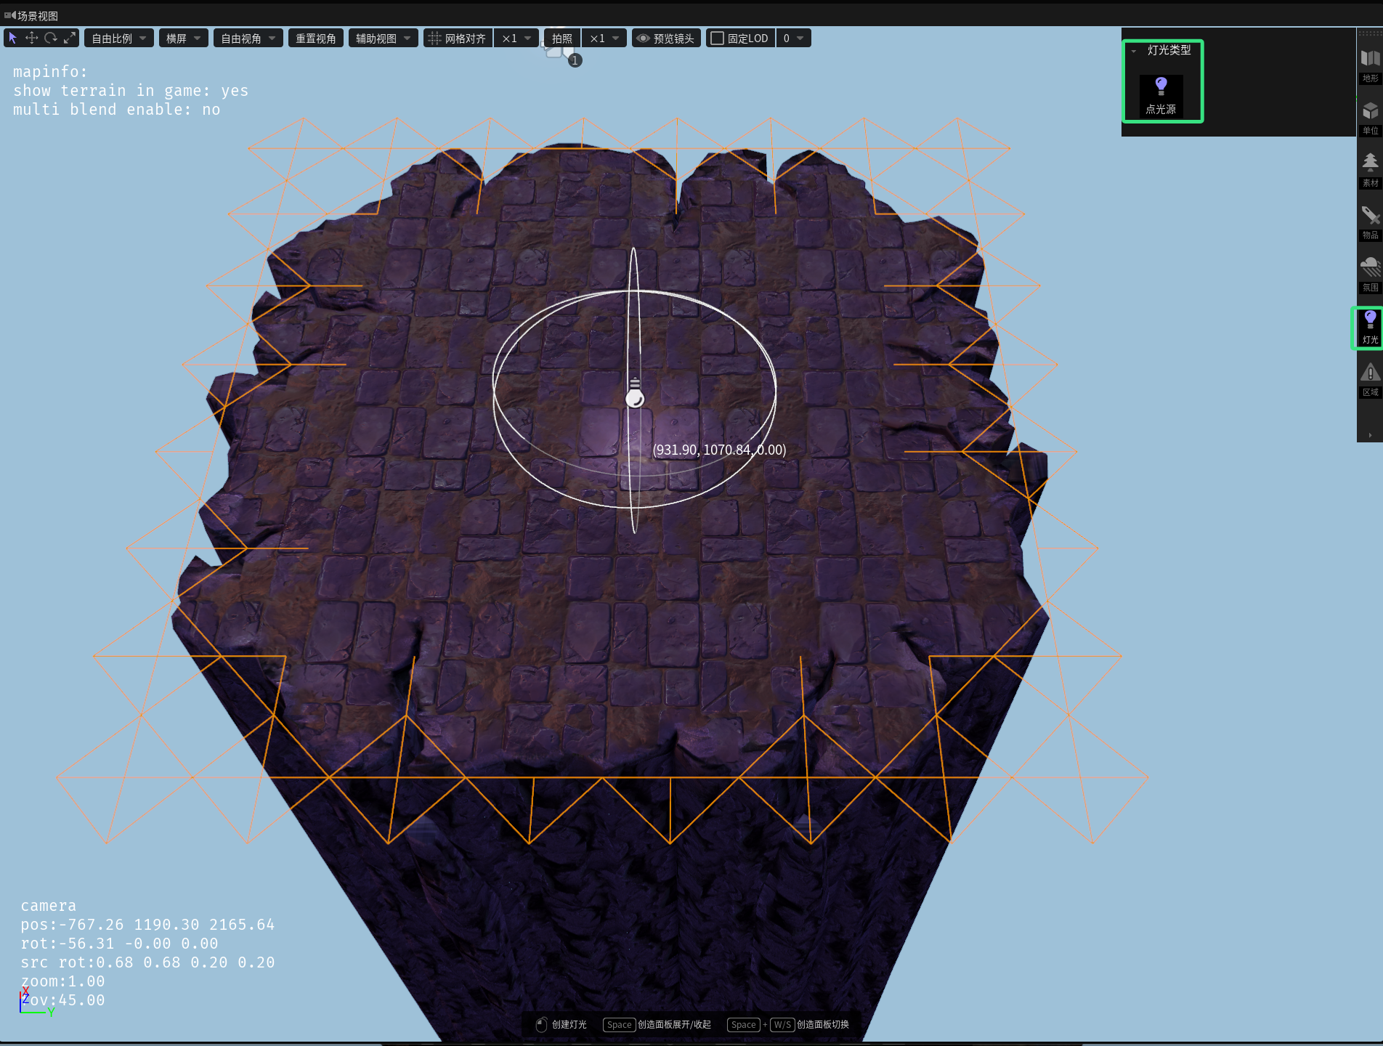Image resolution: width=1383 pixels, height=1046 pixels.
Task: Select the move tool
Action: pyautogui.click(x=31, y=38)
